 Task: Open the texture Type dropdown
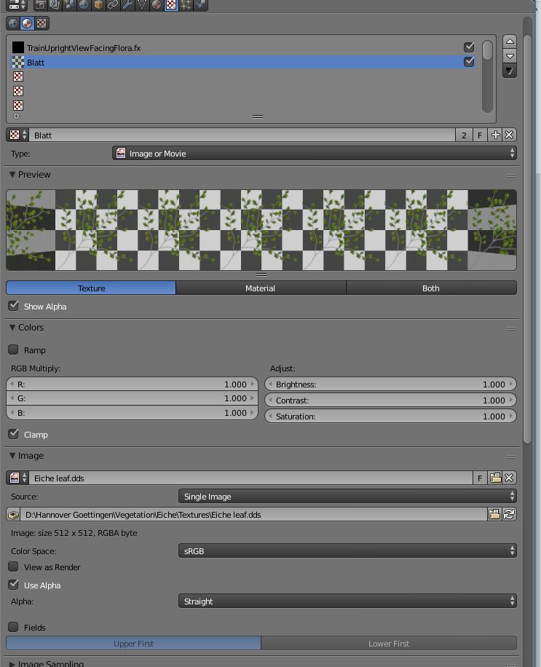(x=315, y=154)
